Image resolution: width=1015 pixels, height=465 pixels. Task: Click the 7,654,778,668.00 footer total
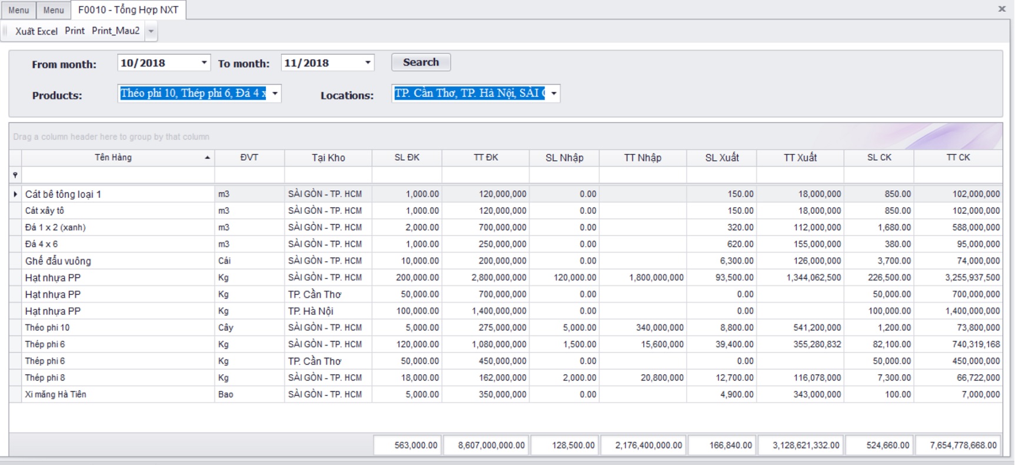click(x=959, y=446)
